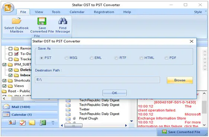This screenshot has height=137, width=209.
Task: Open the Registration ribbon tab
Action: point(104,12)
